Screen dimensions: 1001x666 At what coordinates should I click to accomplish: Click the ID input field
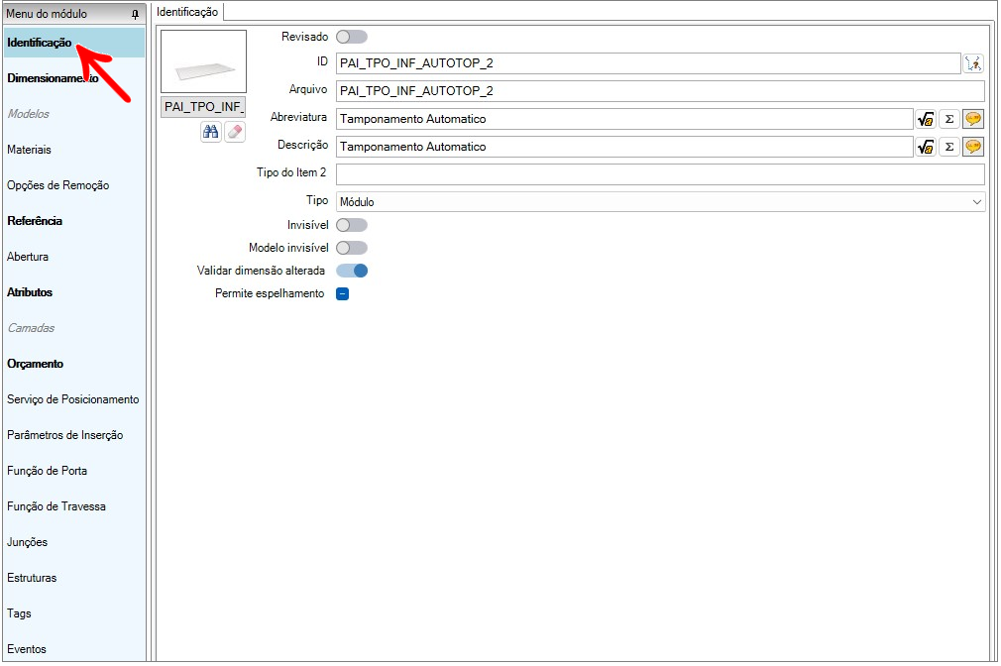click(x=648, y=63)
